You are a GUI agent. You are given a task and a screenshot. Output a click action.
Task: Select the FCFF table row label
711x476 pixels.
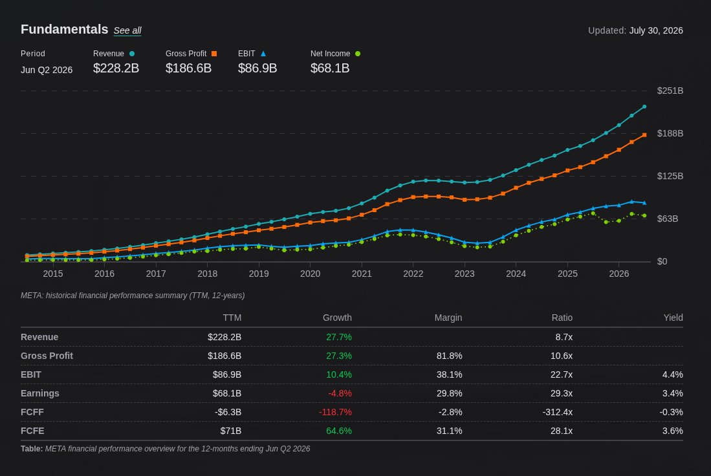coord(32,412)
